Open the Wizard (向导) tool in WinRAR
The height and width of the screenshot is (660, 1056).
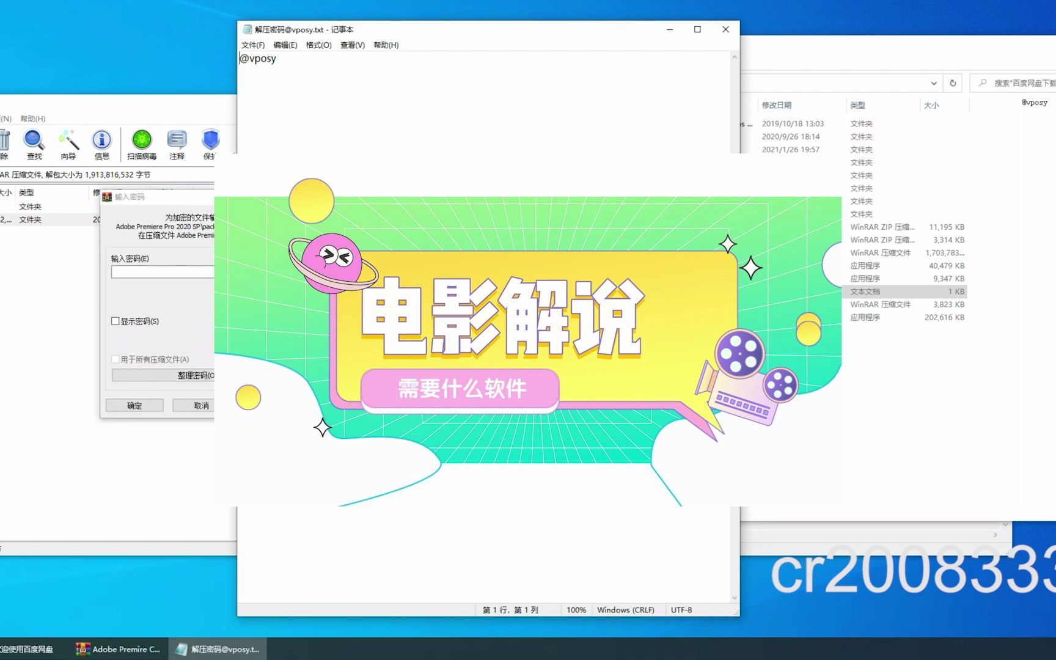click(68, 145)
